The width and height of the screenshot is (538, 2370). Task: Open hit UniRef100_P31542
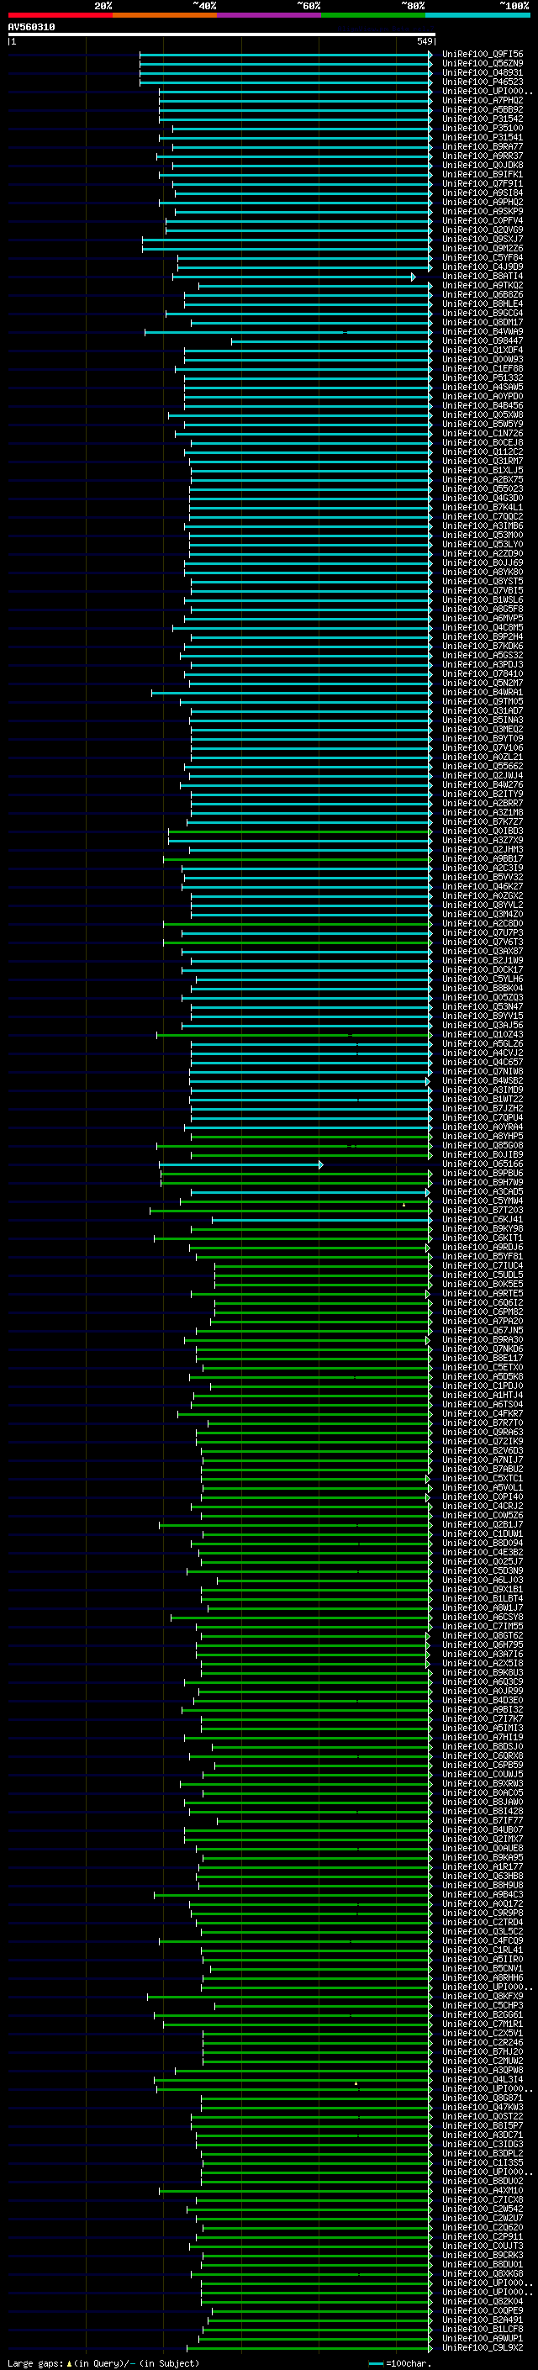[x=482, y=119]
